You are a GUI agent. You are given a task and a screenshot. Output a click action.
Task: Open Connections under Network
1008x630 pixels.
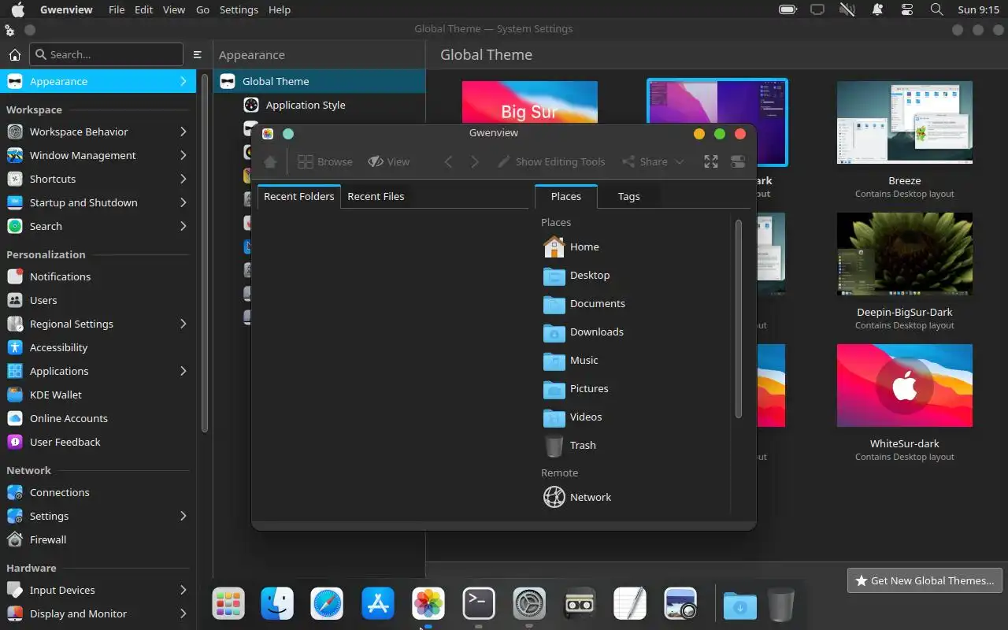coord(98,492)
